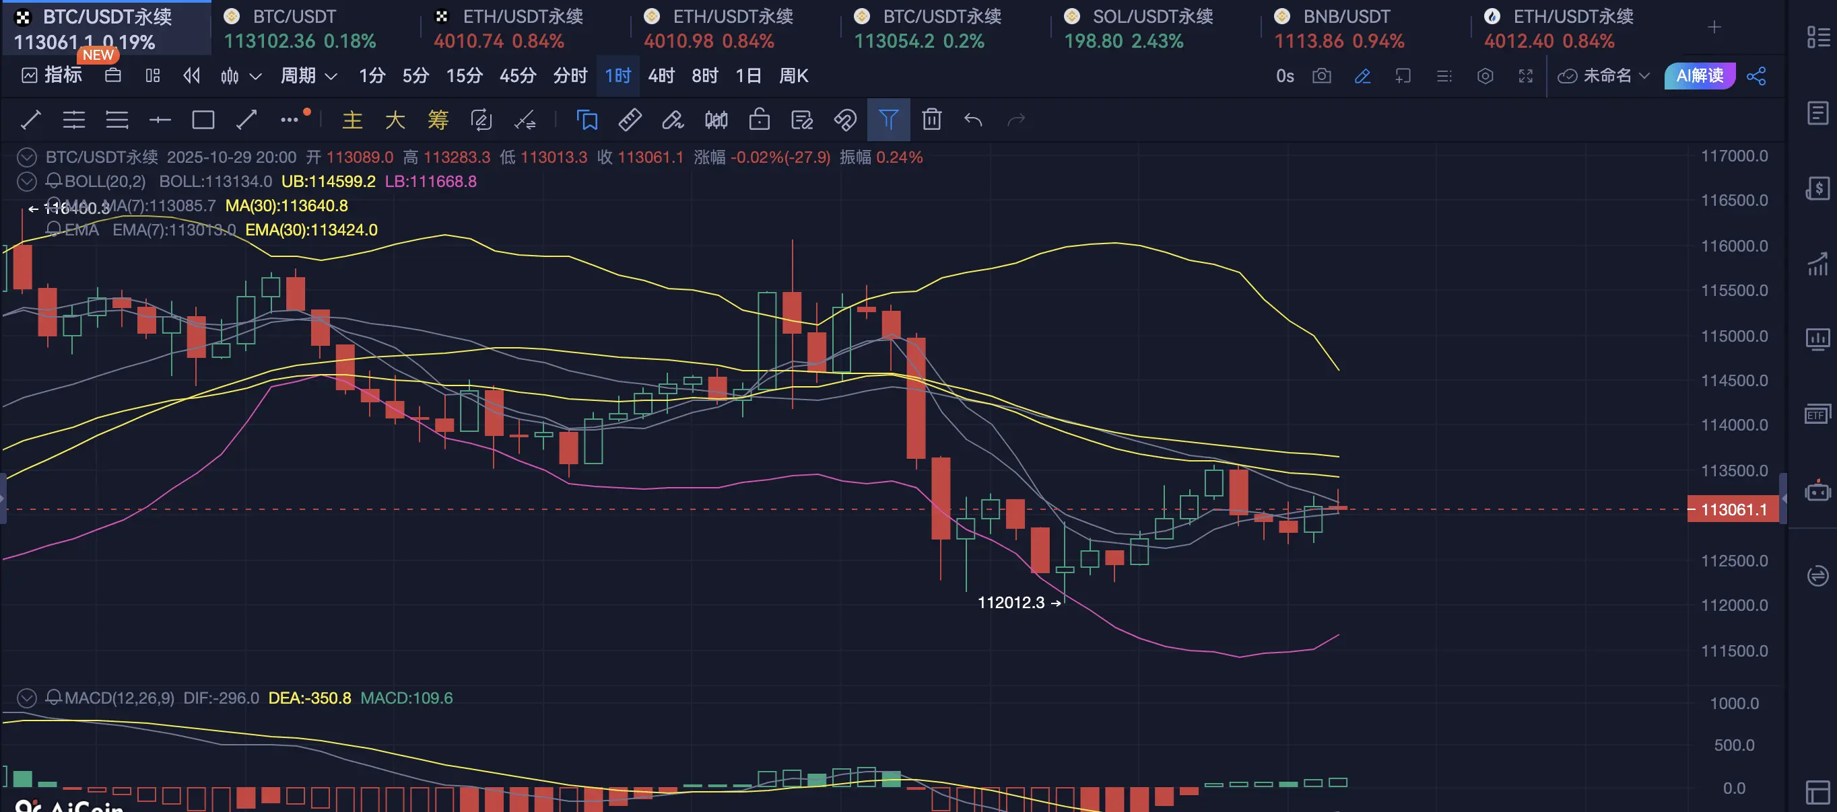Select the trend line drawing tool
This screenshot has height=812, width=1837.
[x=31, y=120]
